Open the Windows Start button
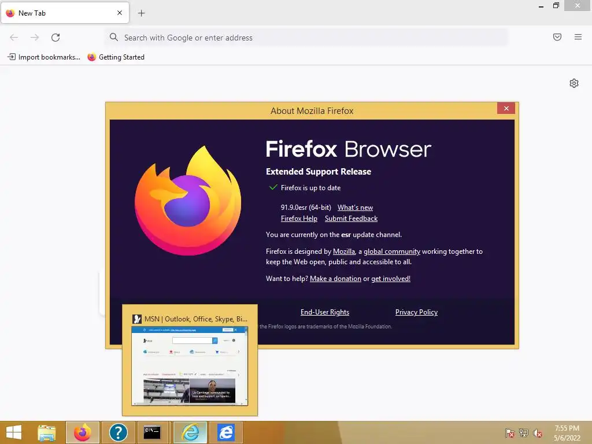The height and width of the screenshot is (444, 592). [14, 432]
